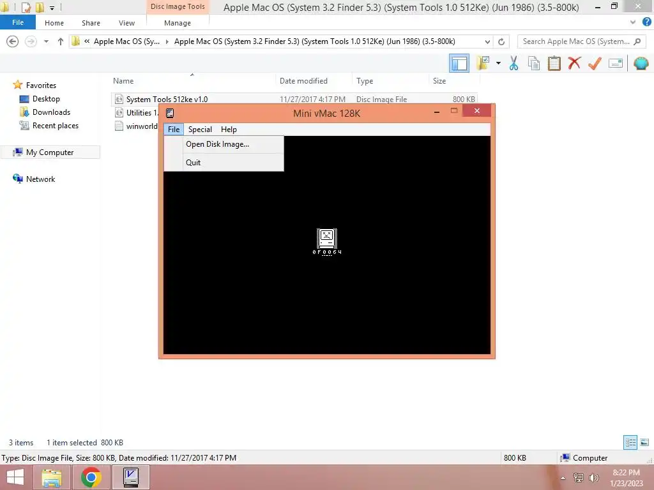Viewport: 654px width, 490px height.
Task: Sort by the Date modified column header
Action: coord(303,81)
